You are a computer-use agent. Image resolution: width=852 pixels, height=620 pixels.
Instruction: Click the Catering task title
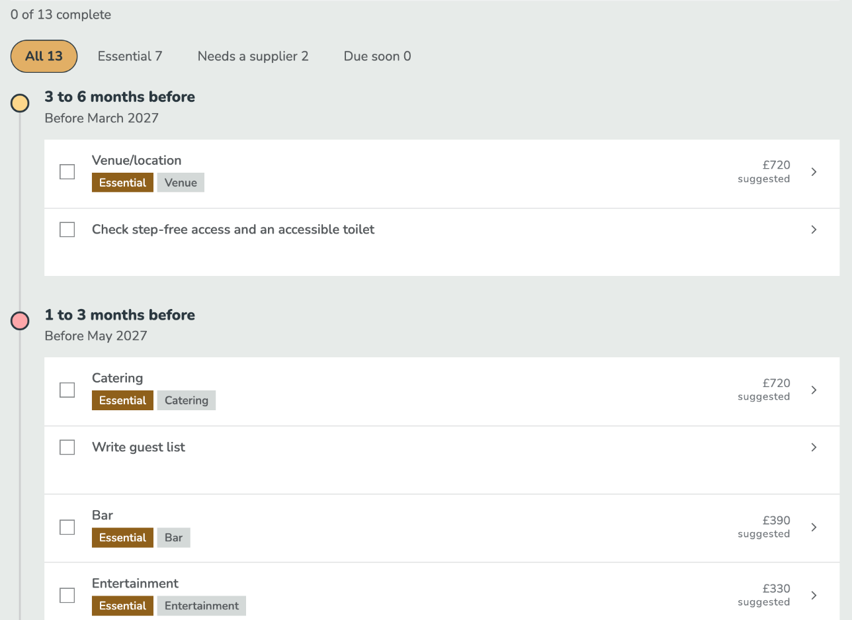pos(117,378)
